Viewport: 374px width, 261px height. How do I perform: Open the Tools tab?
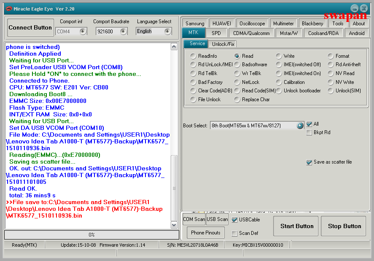coord(338,23)
